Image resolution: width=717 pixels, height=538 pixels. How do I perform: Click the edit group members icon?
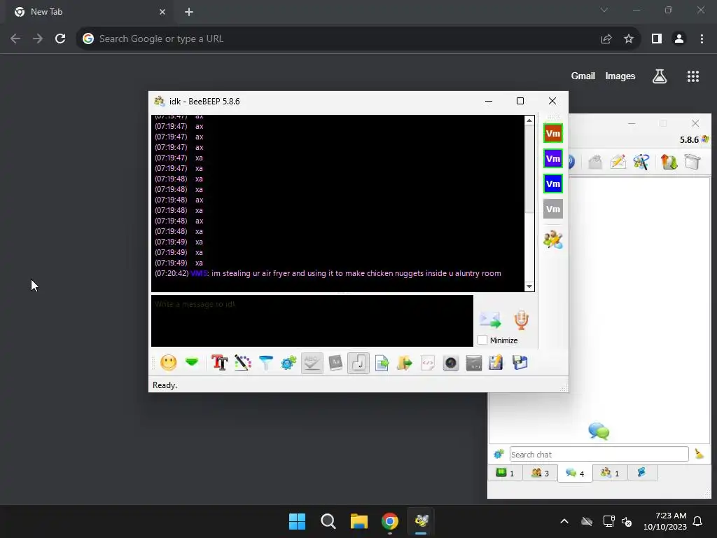pyautogui.click(x=553, y=240)
